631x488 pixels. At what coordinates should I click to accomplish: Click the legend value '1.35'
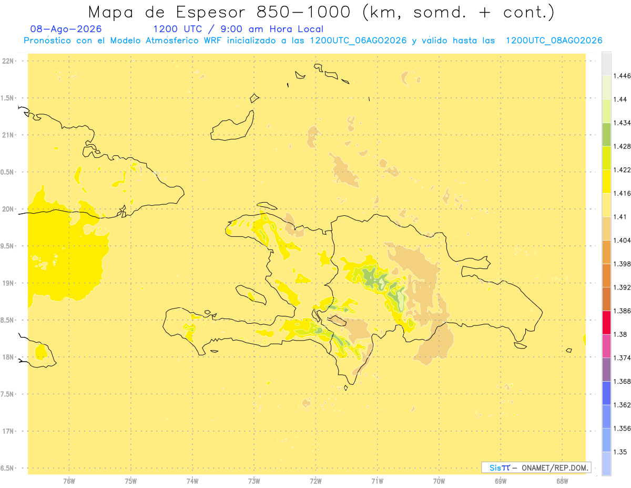620,452
